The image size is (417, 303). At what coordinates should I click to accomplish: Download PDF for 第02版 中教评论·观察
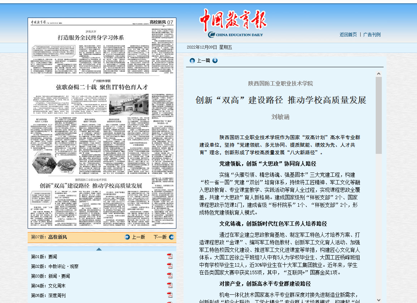pyautogui.click(x=170, y=266)
